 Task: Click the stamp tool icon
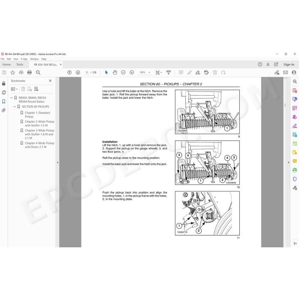point(206,73)
